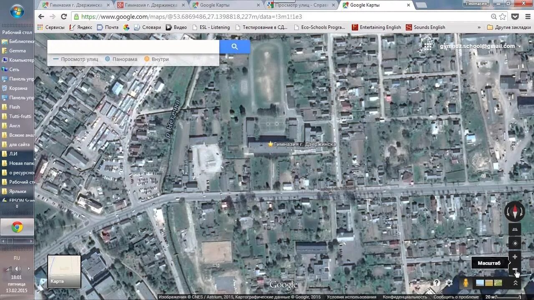The image size is (534, 300).
Task: Switch to the inactive Google Карты tab
Action: tap(226, 5)
